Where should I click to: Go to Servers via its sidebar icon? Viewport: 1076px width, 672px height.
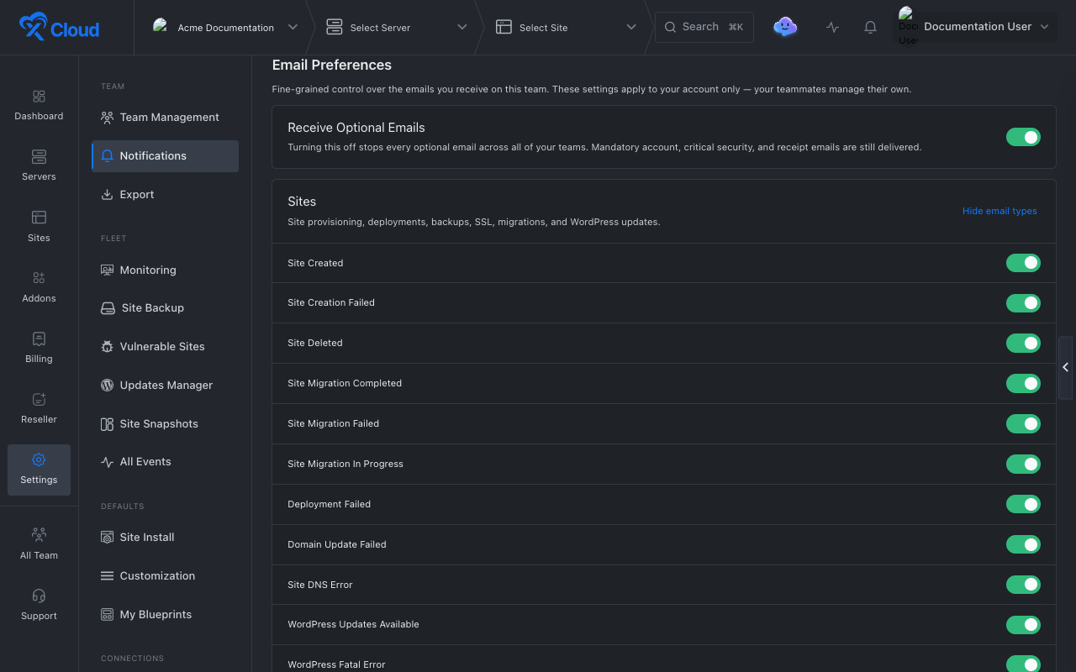39,157
